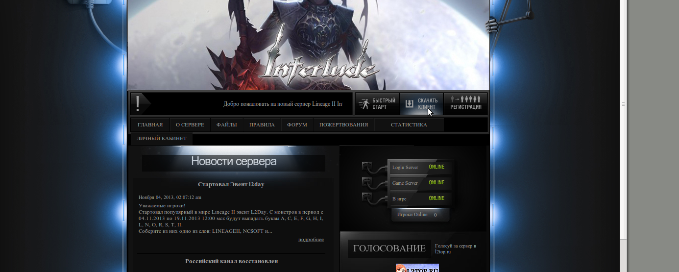Click the Уважаемые игроки! text line
Image resolution: width=679 pixels, height=272 pixels.
tap(162, 205)
